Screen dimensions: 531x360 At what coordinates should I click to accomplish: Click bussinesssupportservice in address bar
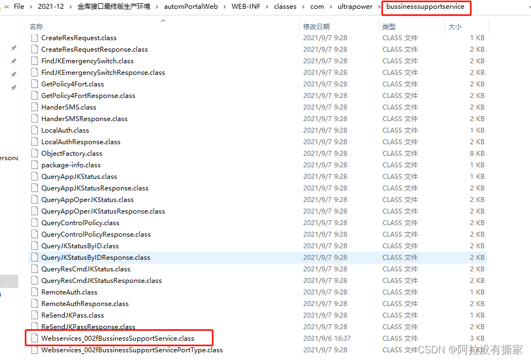[425, 7]
